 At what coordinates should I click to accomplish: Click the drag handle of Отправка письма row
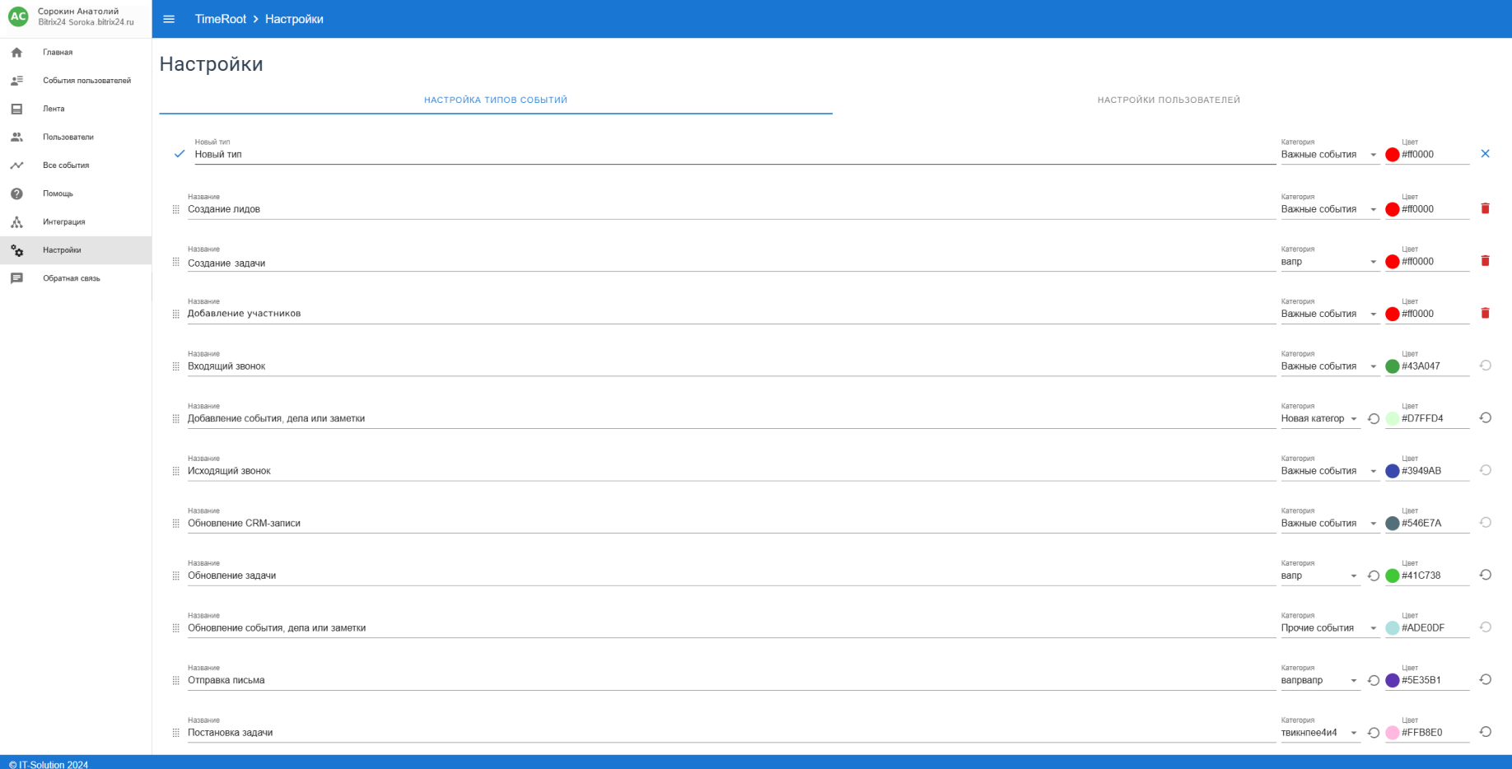[175, 681]
